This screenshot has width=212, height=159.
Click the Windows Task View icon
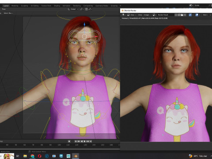[18, 156]
